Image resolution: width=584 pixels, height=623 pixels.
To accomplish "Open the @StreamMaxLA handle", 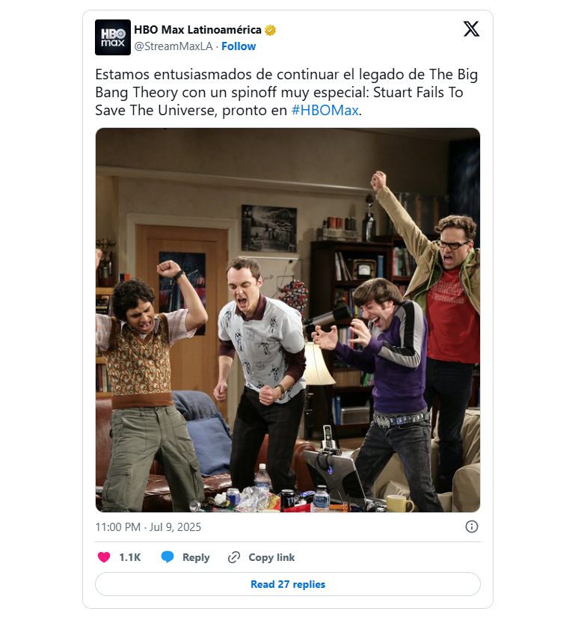I will pos(173,46).
